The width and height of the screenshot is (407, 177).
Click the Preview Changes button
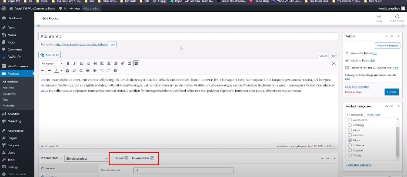387,46
